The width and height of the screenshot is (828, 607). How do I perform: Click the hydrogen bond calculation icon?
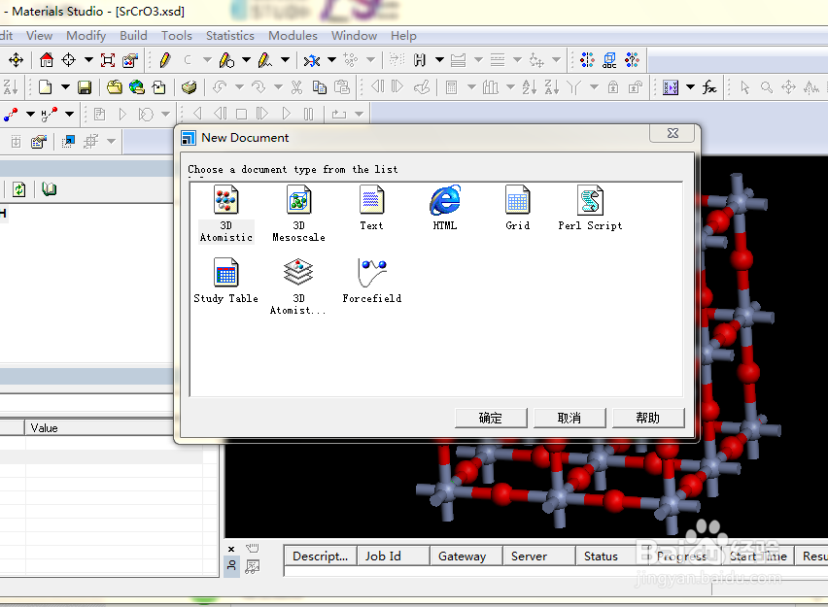[50, 114]
